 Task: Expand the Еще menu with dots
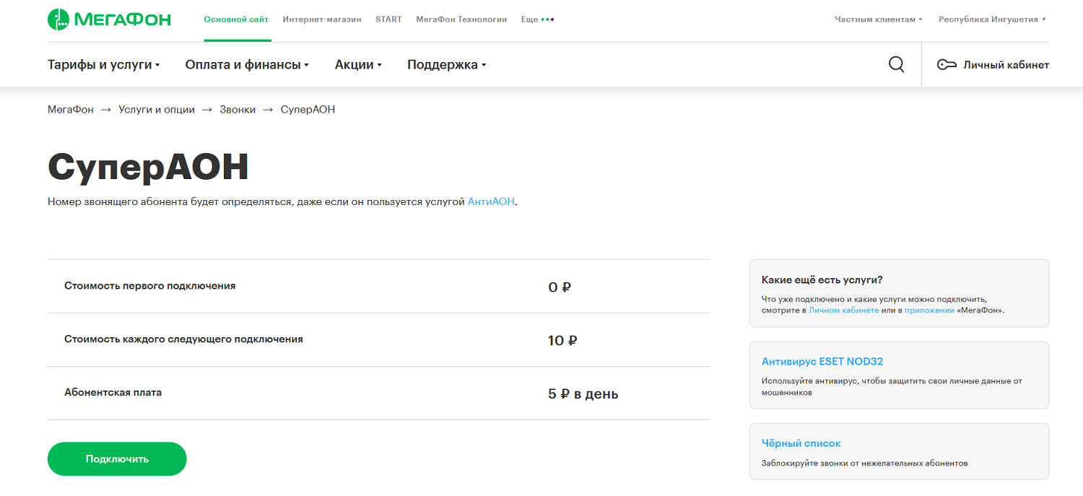(x=537, y=19)
